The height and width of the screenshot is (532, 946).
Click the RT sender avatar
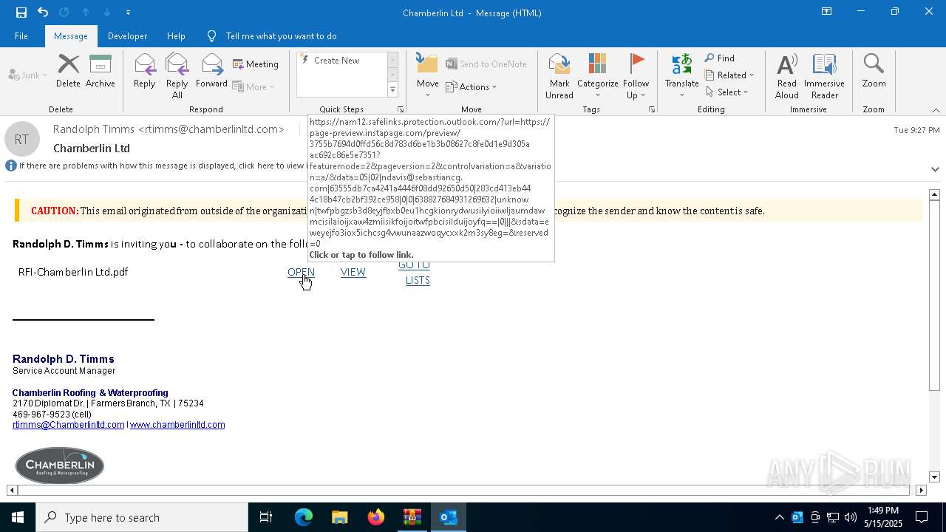tap(22, 139)
